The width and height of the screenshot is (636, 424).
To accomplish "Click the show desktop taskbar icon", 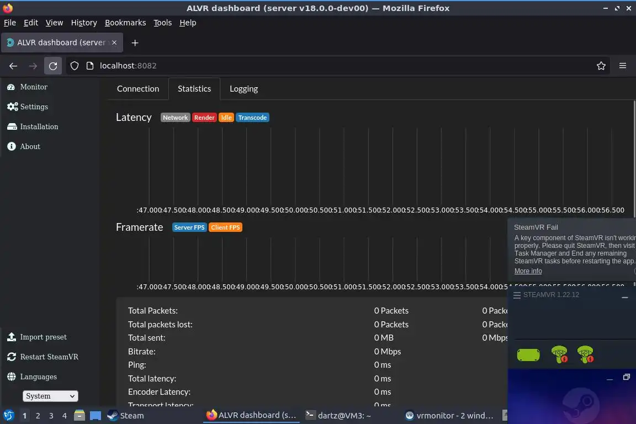I will [x=96, y=416].
